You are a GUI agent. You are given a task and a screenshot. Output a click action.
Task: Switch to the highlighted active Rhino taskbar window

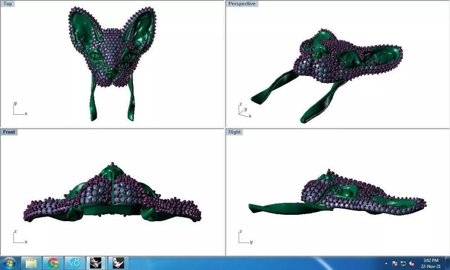tap(96, 263)
